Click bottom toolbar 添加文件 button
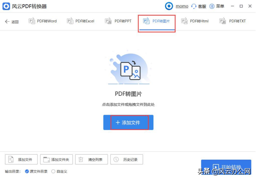This screenshot has height=180, width=256. (x=21, y=159)
